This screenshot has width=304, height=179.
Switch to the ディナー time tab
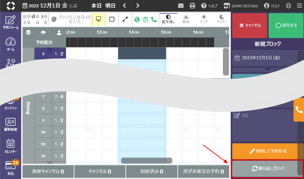coord(222,19)
